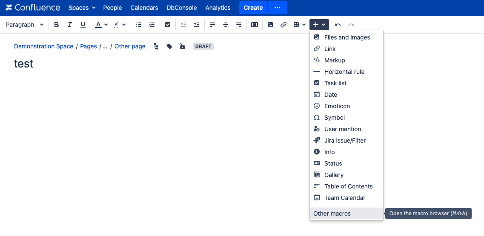The height and width of the screenshot is (236, 484).
Task: Open the Demonstration Space breadcrumb link
Action: click(43, 46)
